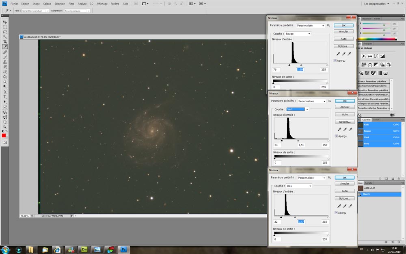This screenshot has height=254, width=406.
Task: Open the Photoshop icon in Windows taskbar
Action: click(x=124, y=249)
